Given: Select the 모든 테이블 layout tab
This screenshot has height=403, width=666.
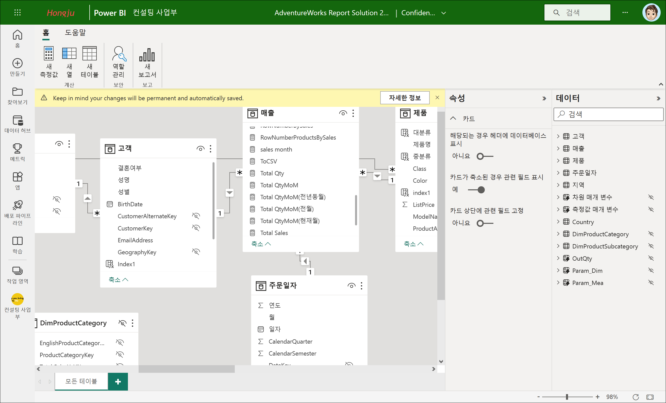Looking at the screenshot, I should [81, 381].
